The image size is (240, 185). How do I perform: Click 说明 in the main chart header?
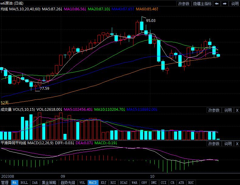click(235, 4)
